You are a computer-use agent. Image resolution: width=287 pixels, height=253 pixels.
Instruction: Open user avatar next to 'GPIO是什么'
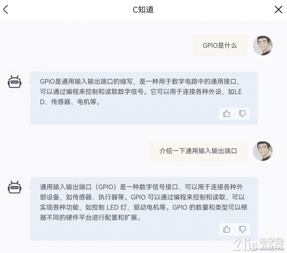263,46
